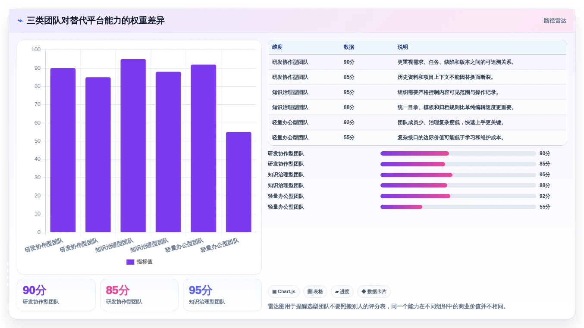The height and width of the screenshot is (328, 584).
Task: Click the 100 label on the y-axis
Action: tap(36, 50)
